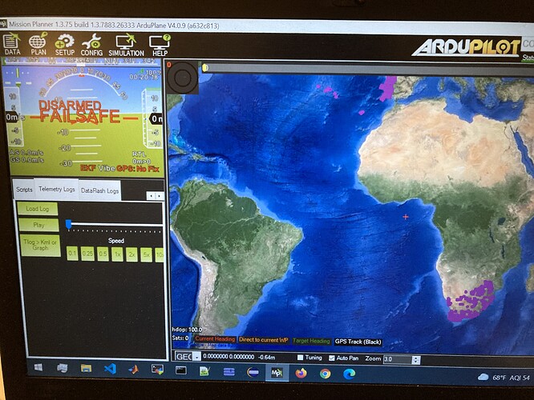
Task: Enable the Tuning checkbox
Action: (300, 358)
